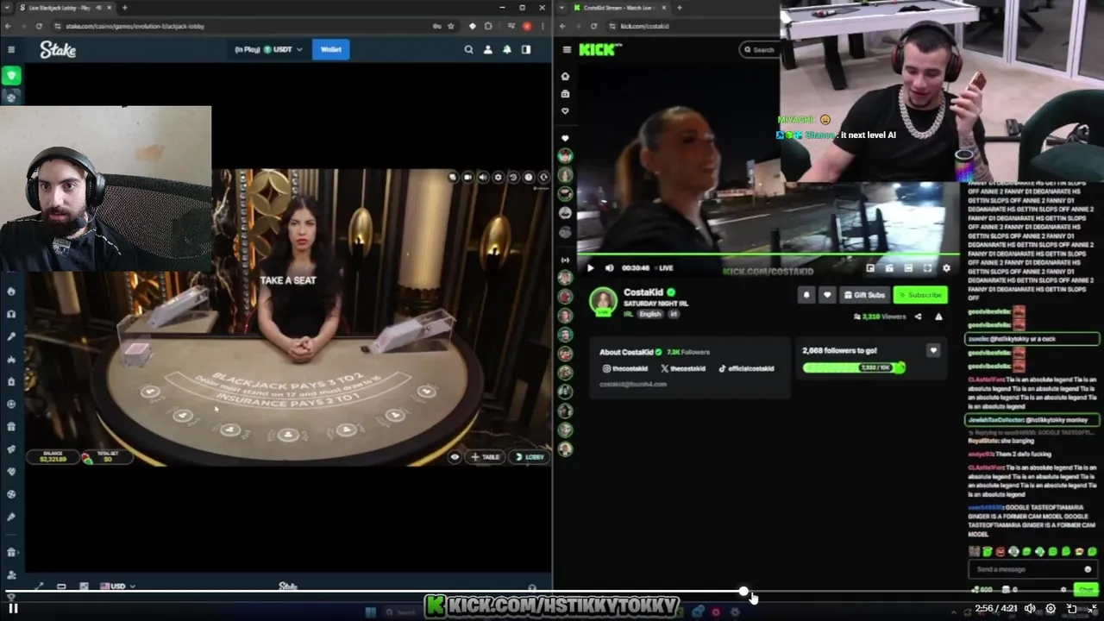Report the CostaKid stream warning icon

[x=938, y=317]
